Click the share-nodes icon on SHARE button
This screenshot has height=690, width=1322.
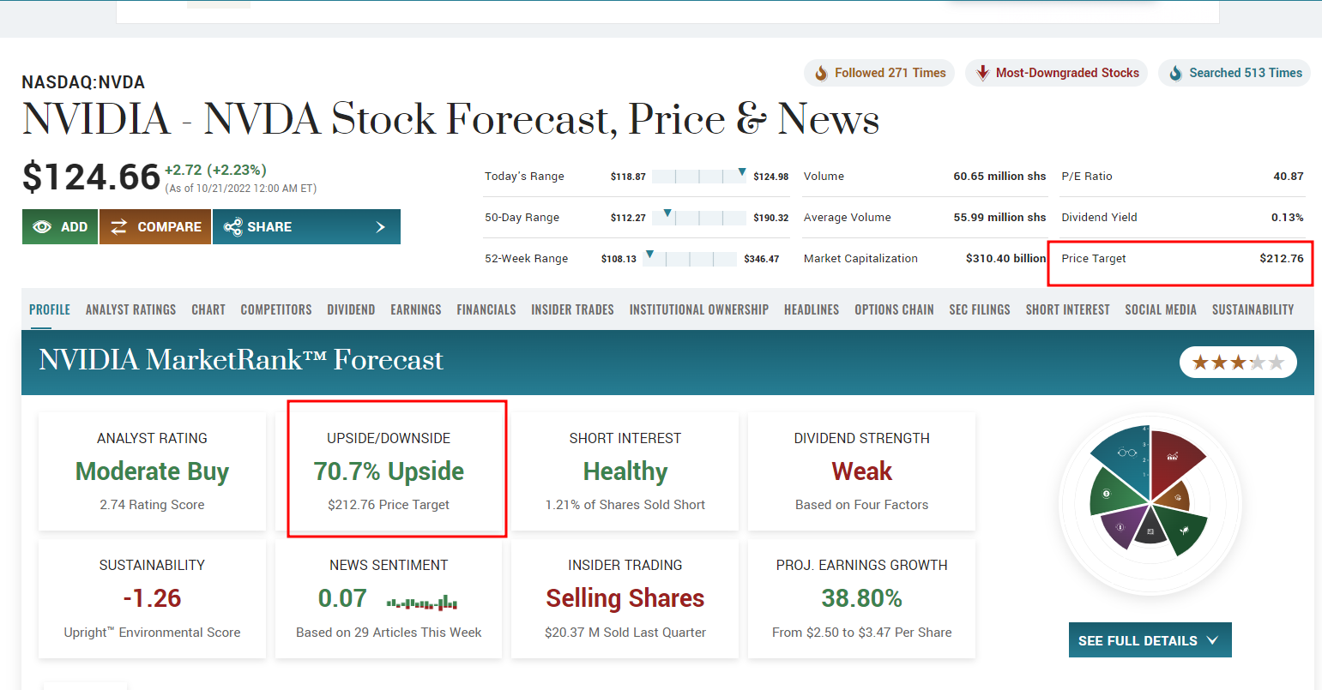click(x=232, y=227)
